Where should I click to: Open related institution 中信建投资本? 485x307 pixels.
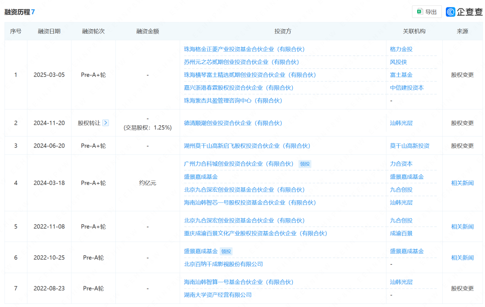pyautogui.click(x=407, y=88)
